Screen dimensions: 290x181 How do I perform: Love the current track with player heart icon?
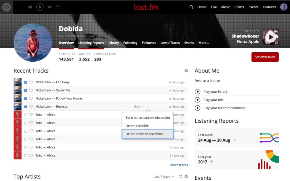58,7
